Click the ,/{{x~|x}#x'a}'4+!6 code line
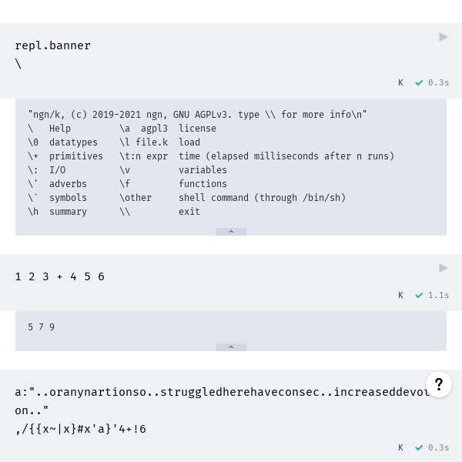The width and height of the screenshot is (462, 462). tap(80, 429)
